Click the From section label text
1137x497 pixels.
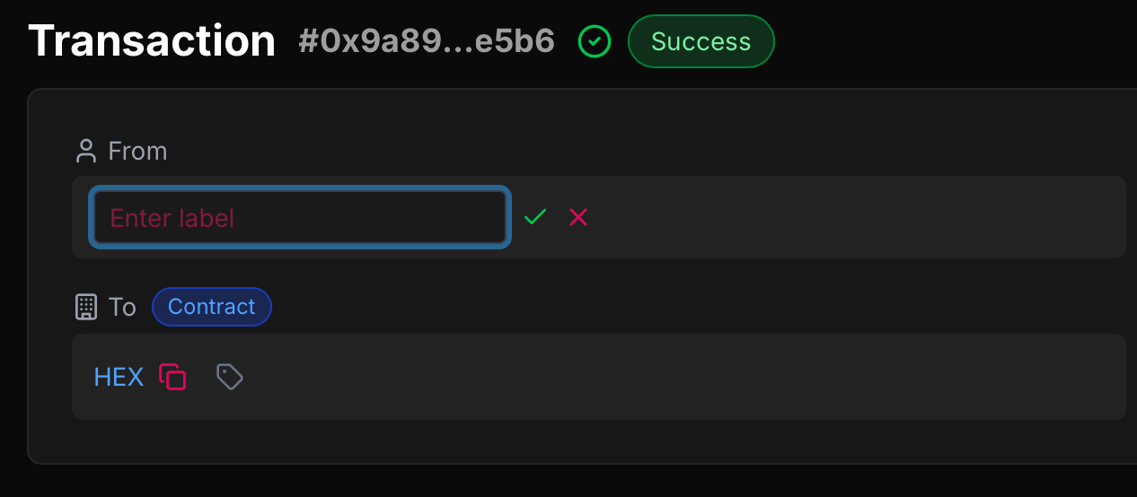tap(137, 151)
